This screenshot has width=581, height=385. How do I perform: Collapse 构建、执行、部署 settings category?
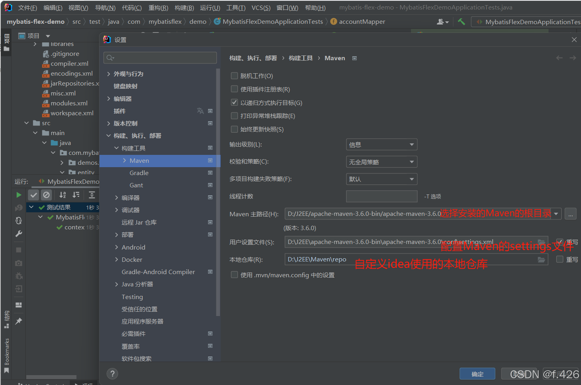point(109,135)
